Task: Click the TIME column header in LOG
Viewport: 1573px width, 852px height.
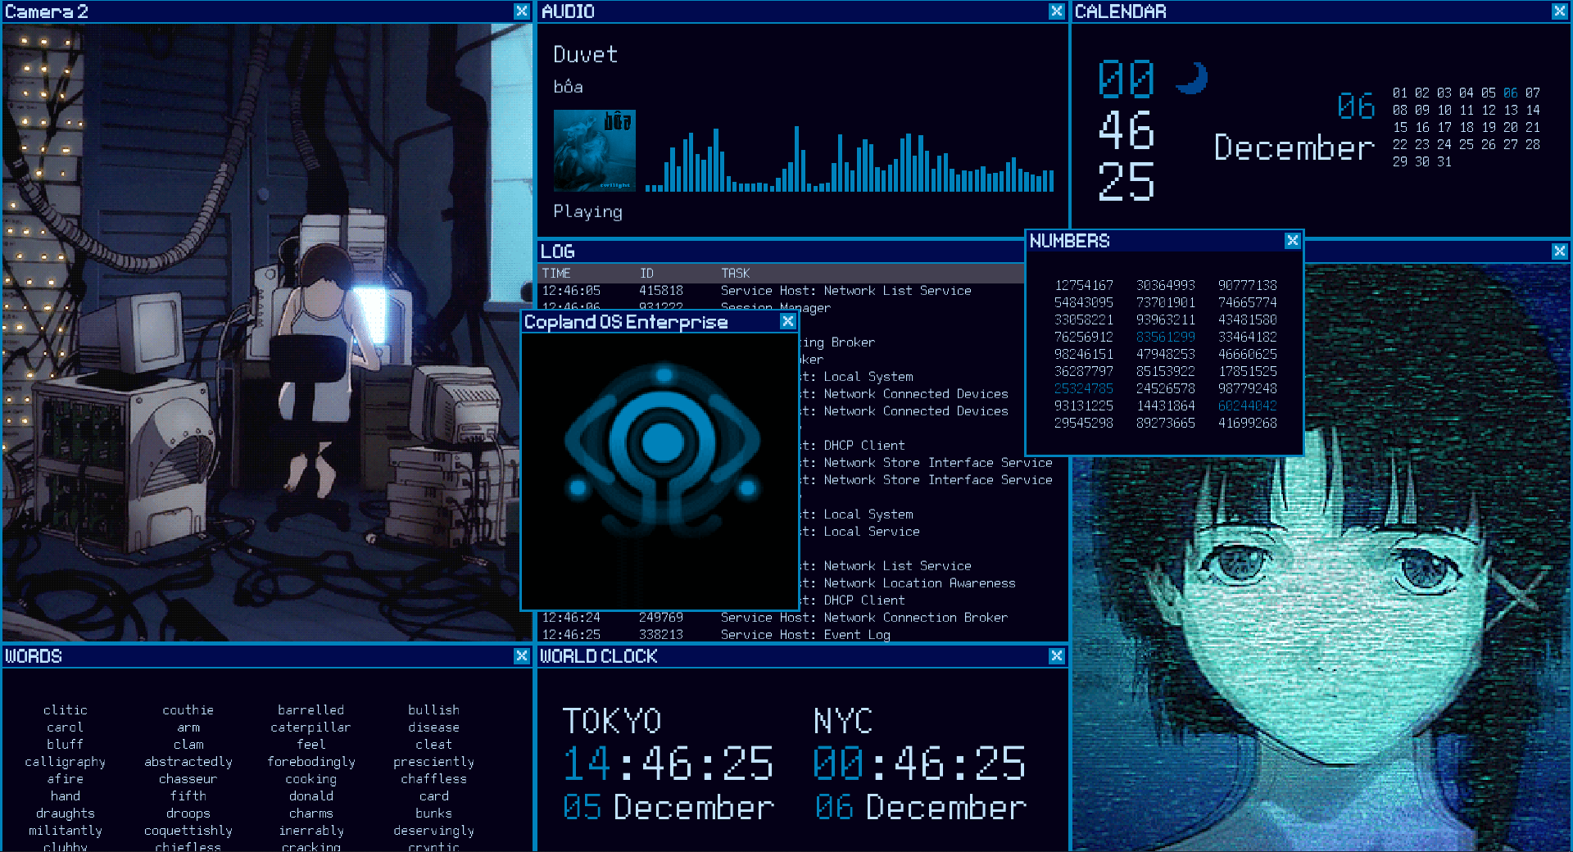Action: tap(556, 273)
